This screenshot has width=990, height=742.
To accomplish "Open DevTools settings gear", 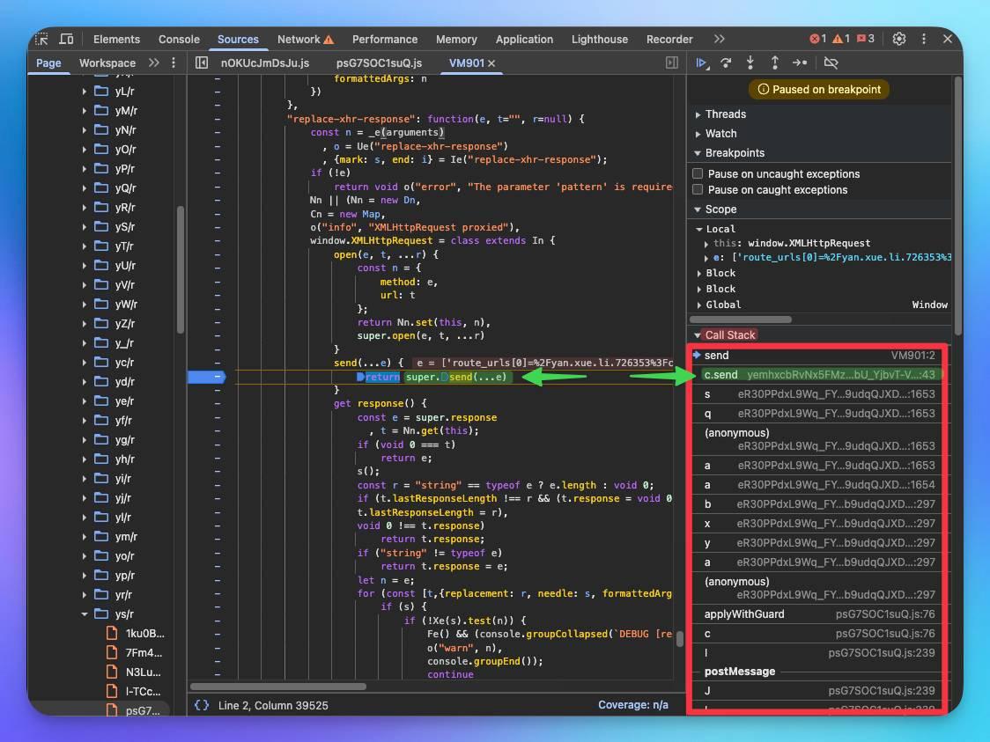I will point(899,39).
